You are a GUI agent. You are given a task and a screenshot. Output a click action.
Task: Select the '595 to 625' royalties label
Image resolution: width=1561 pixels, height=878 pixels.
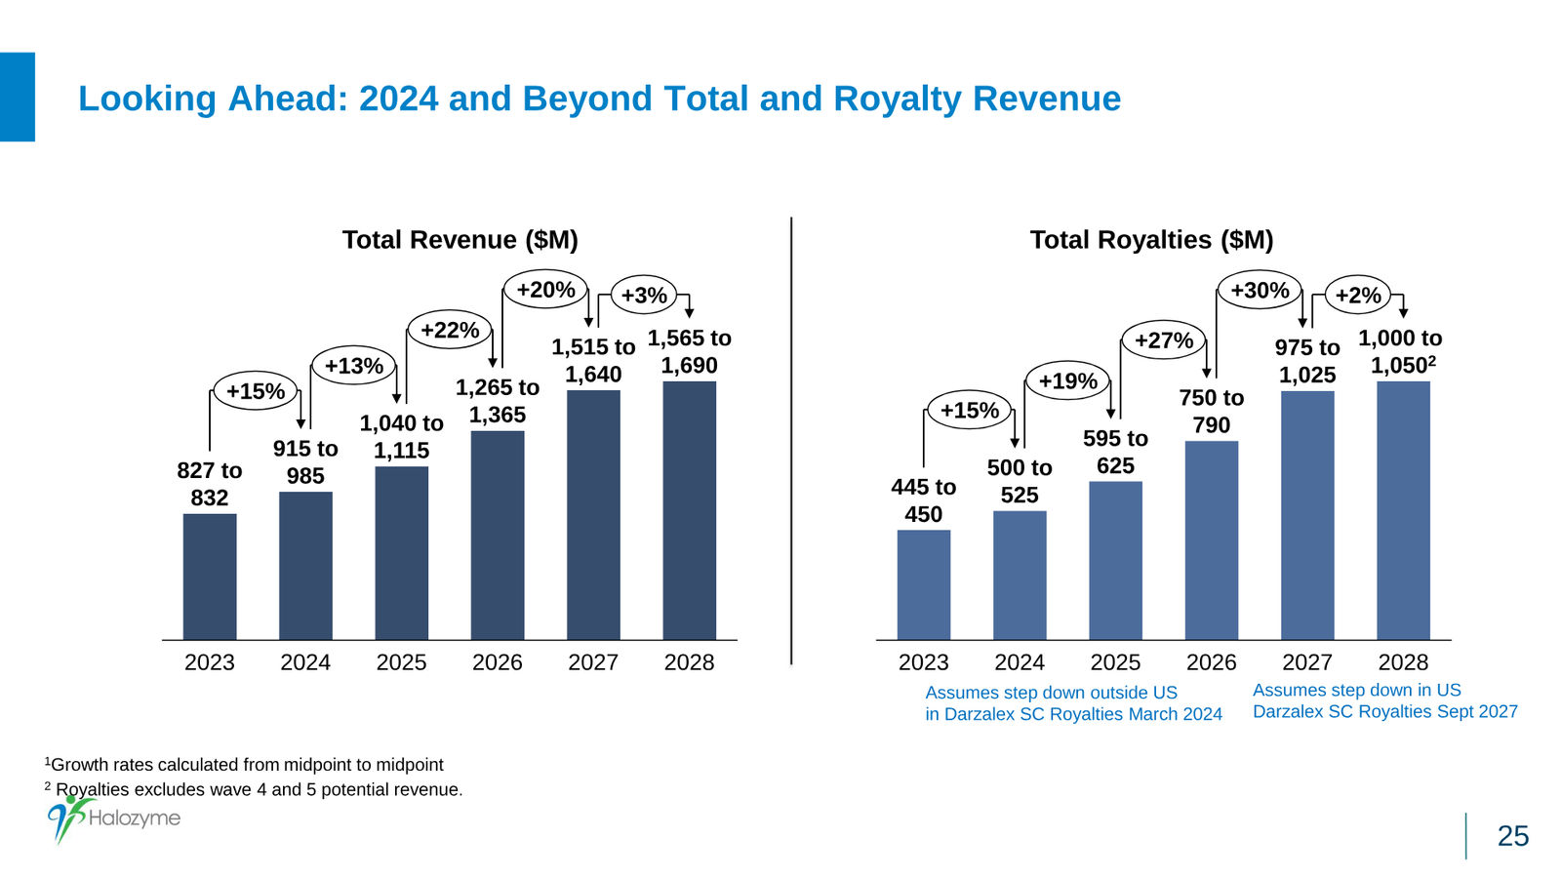(x=1115, y=452)
